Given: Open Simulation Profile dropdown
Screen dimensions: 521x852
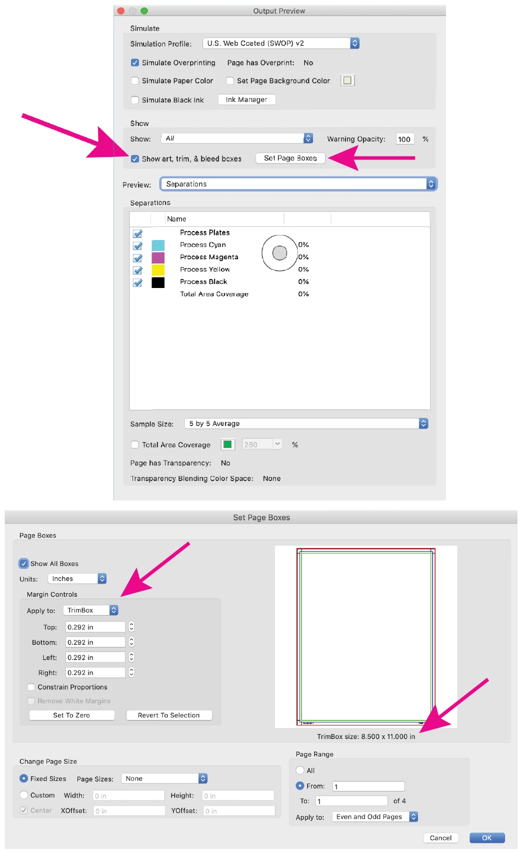Looking at the screenshot, I should (x=280, y=43).
